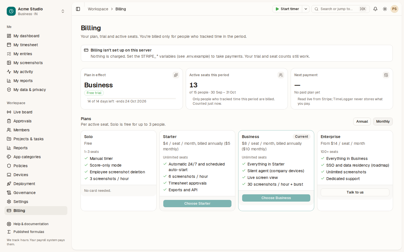This screenshot has width=404, height=252.
Task: Switch pricing to Annual
Action: click(362, 122)
